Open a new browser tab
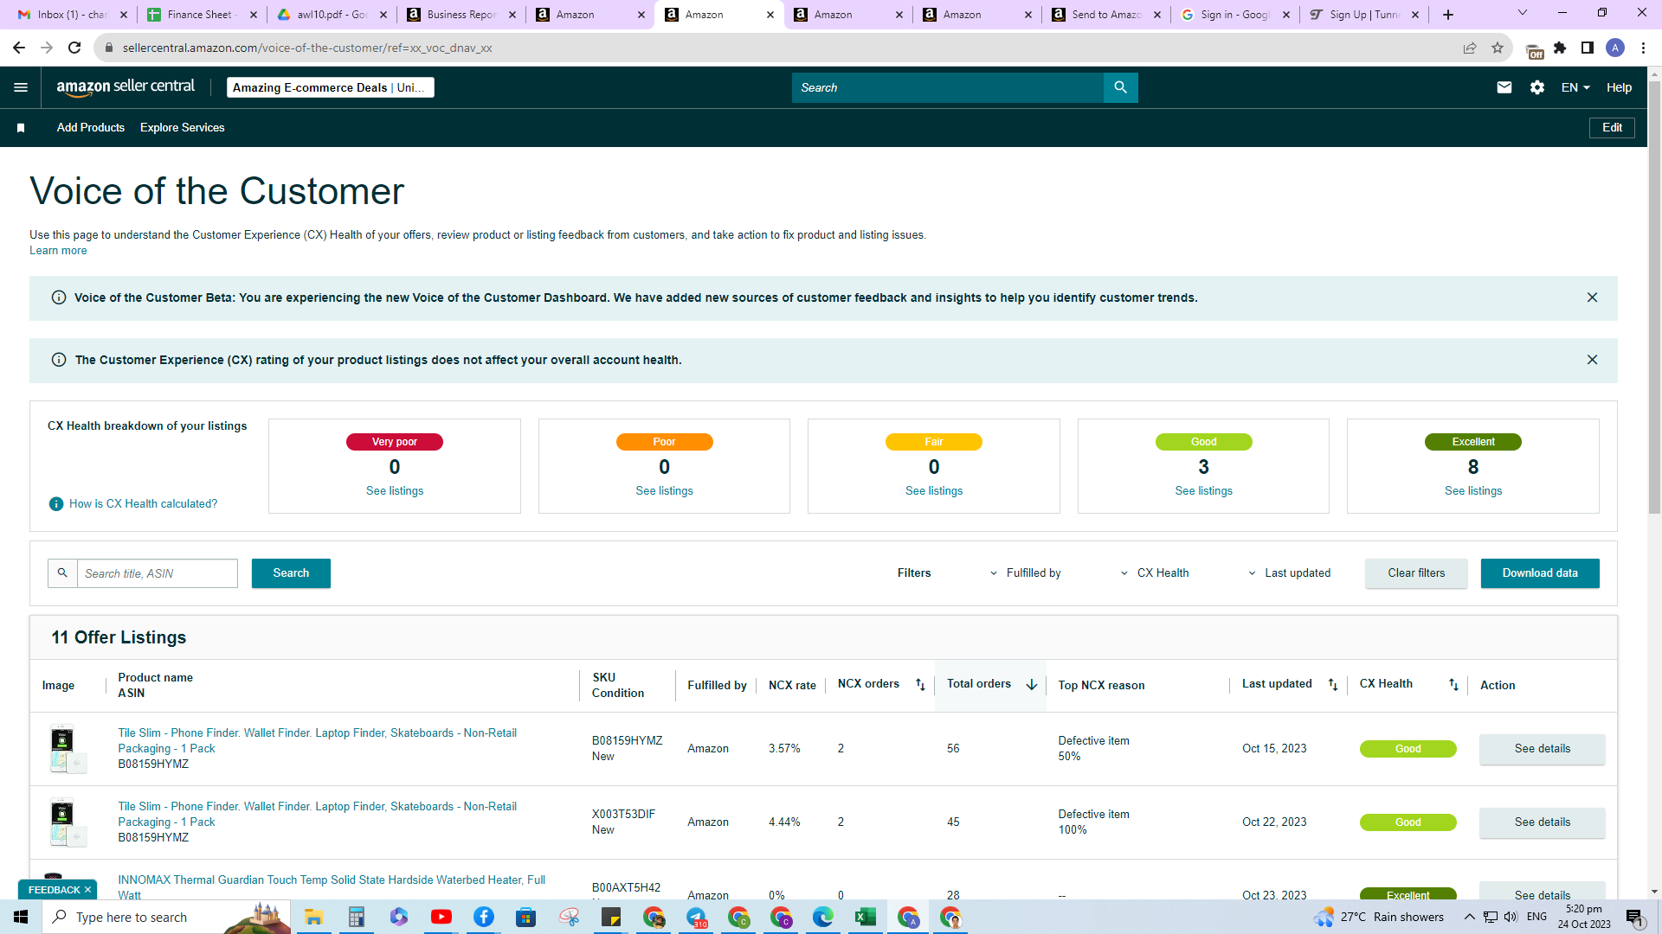 (1448, 15)
